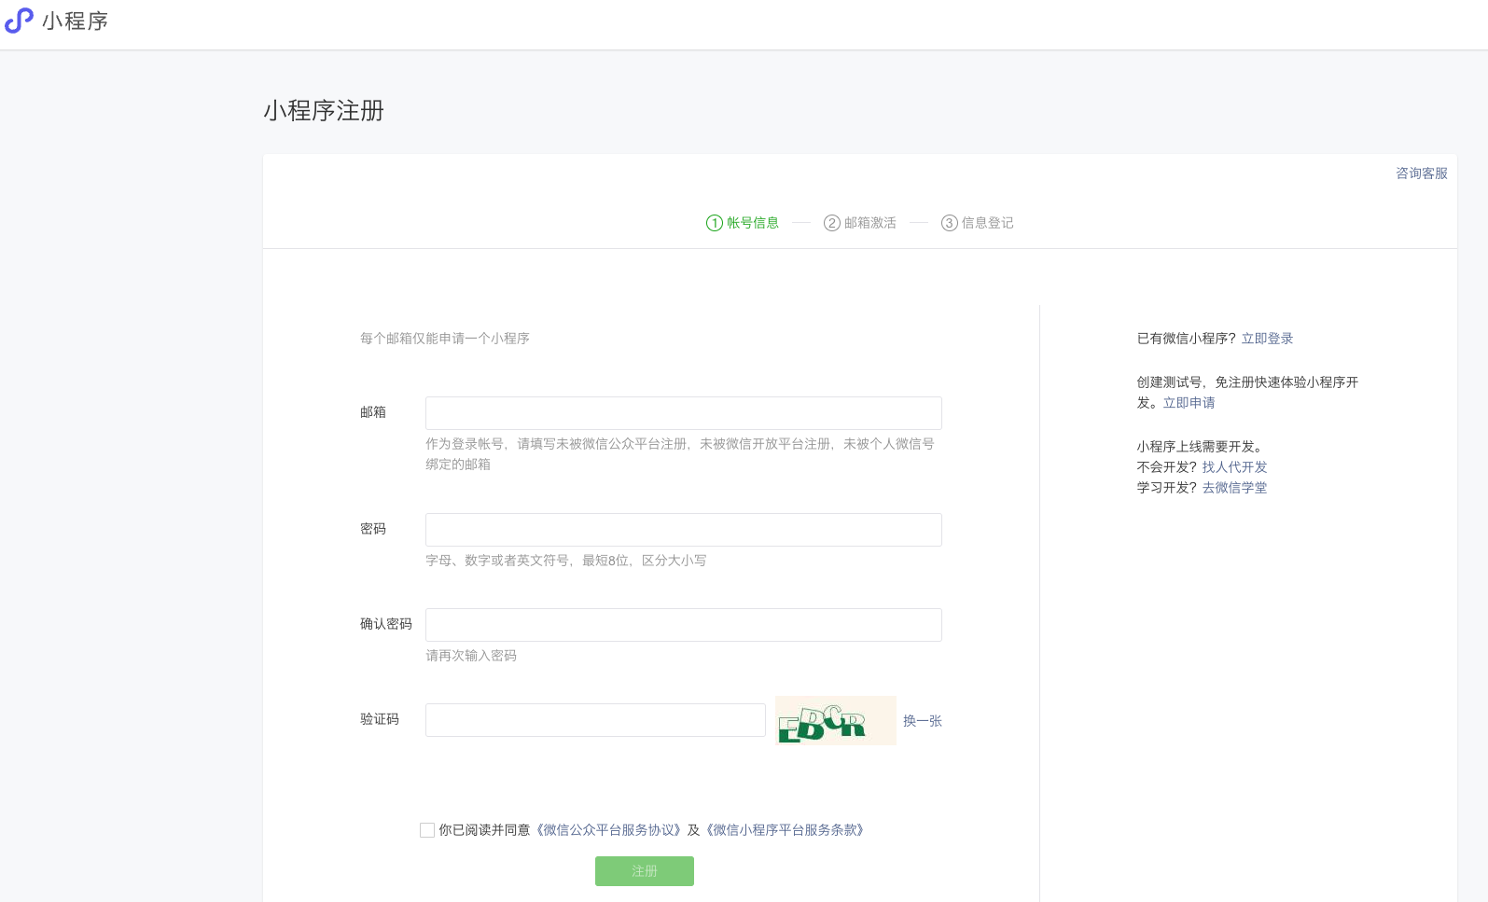Viewport: 1488px width, 902px height.
Task: Click the 你已阅读并同意 agreement text
Action: click(484, 830)
